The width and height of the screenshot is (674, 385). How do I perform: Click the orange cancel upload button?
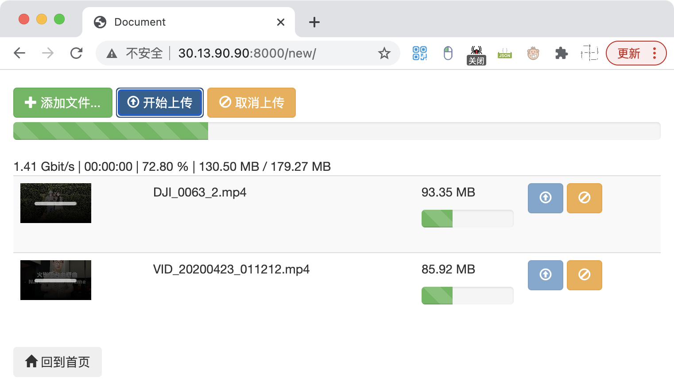pos(251,103)
